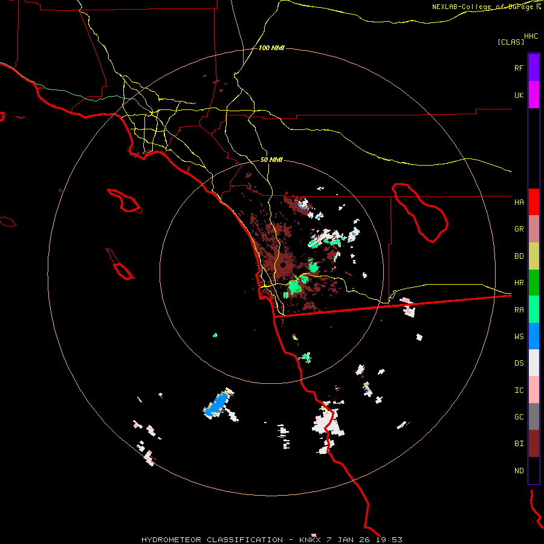This screenshot has width=544, height=544.
Task: Click the UK legend label
Action: tap(519, 95)
